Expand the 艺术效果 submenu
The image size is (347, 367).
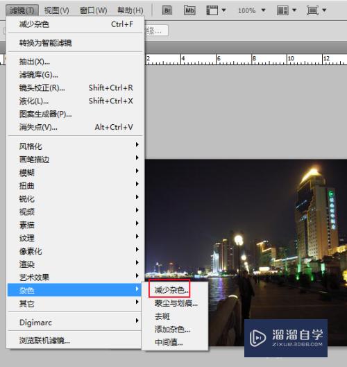tap(75, 278)
